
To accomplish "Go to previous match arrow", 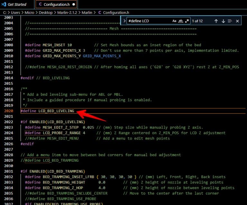I will [x=216, y=21].
